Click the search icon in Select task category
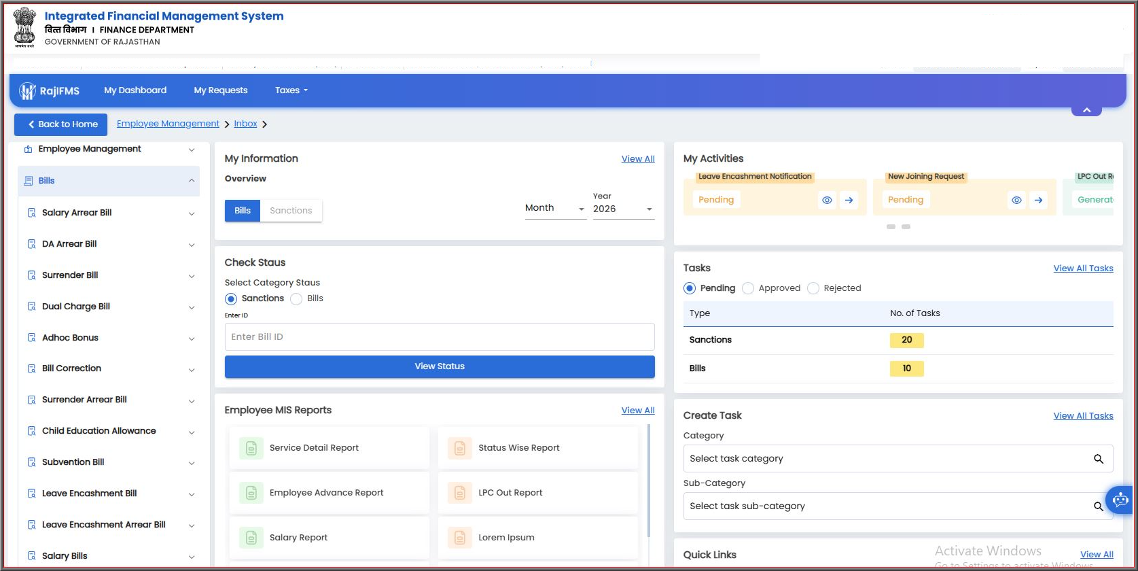The height and width of the screenshot is (571, 1138). (1098, 459)
